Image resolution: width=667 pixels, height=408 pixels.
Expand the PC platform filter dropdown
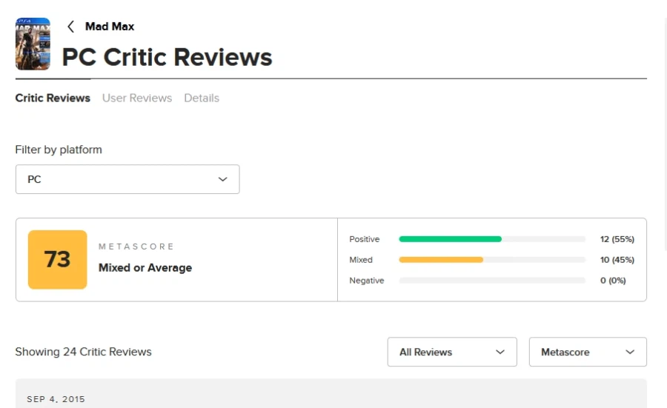(x=127, y=179)
